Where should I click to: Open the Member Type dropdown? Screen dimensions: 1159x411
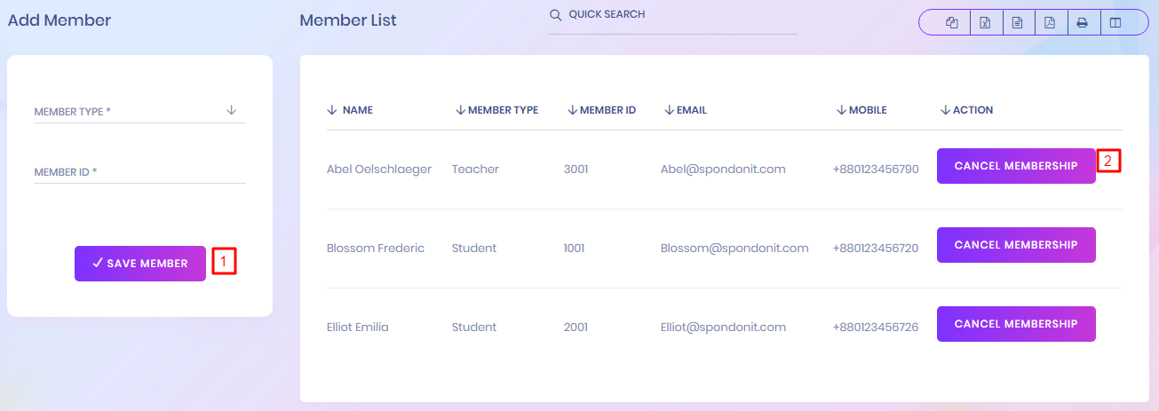(139, 112)
